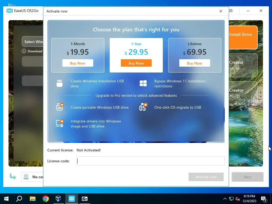Click the Install Drive orange button in OS2Go
Viewport: 272px width, 204px height.
point(243,37)
